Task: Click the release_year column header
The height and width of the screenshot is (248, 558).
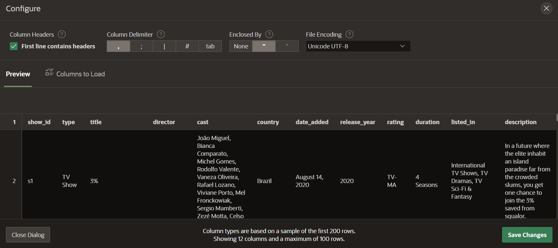Action: [x=357, y=122]
